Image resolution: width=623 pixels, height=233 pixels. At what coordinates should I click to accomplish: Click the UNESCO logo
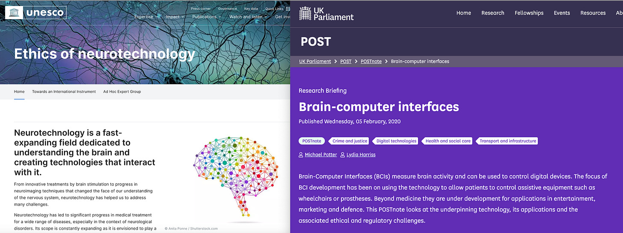tap(36, 12)
